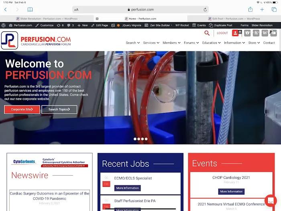Viewport: 281px width, 211px height.
Task: Switch to Edit Post tab
Action: point(234,18)
